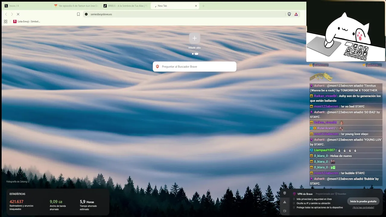Click Brave logo in search box

tap(157, 67)
